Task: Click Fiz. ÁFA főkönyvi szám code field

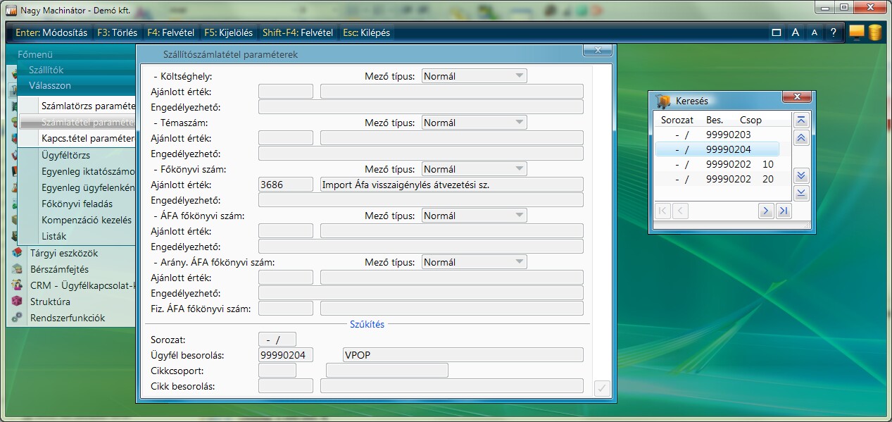Action: pyautogui.click(x=286, y=309)
